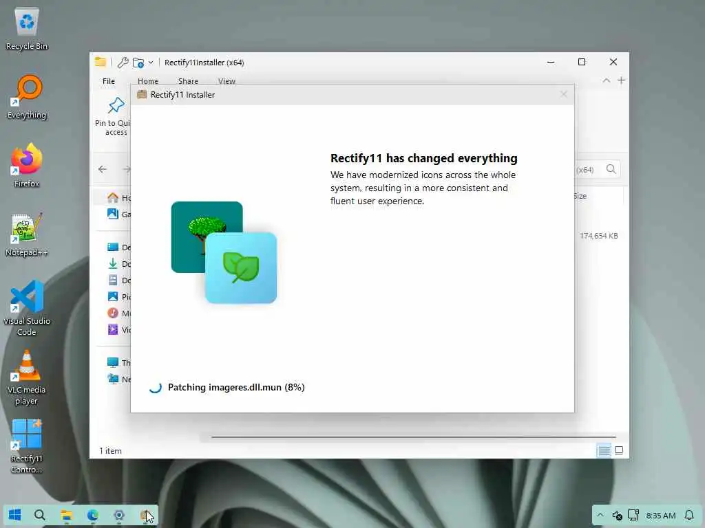Viewport: 705px width, 528px height.
Task: Select the Videos item in navigation pane
Action: [118, 329]
